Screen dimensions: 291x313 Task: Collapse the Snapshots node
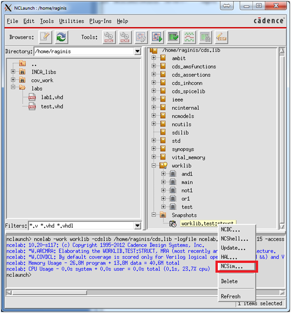[153, 215]
